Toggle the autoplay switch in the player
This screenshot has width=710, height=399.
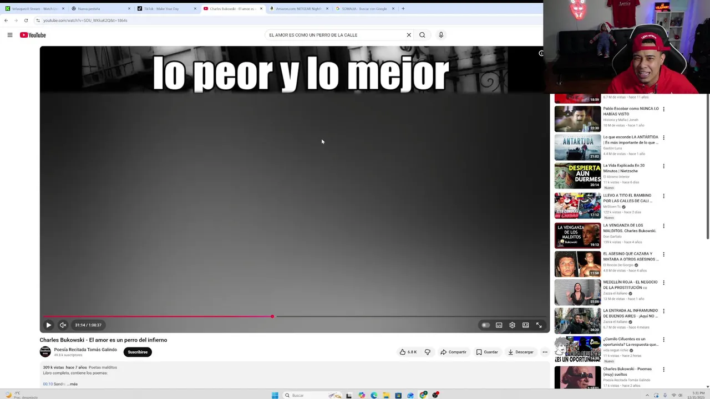[485, 325]
